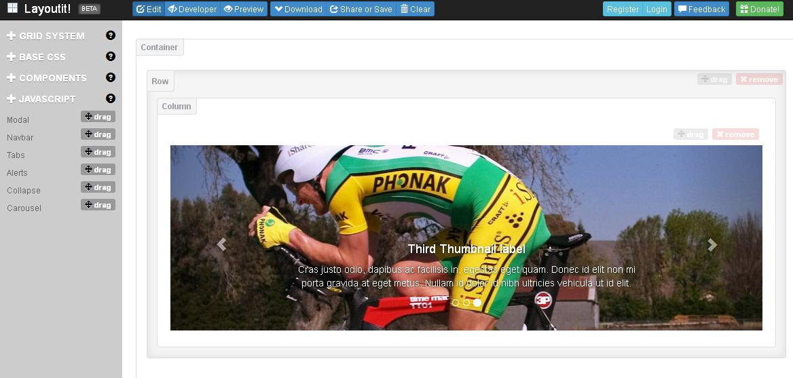Click the Carousel item label
793x378 pixels.
(24, 208)
